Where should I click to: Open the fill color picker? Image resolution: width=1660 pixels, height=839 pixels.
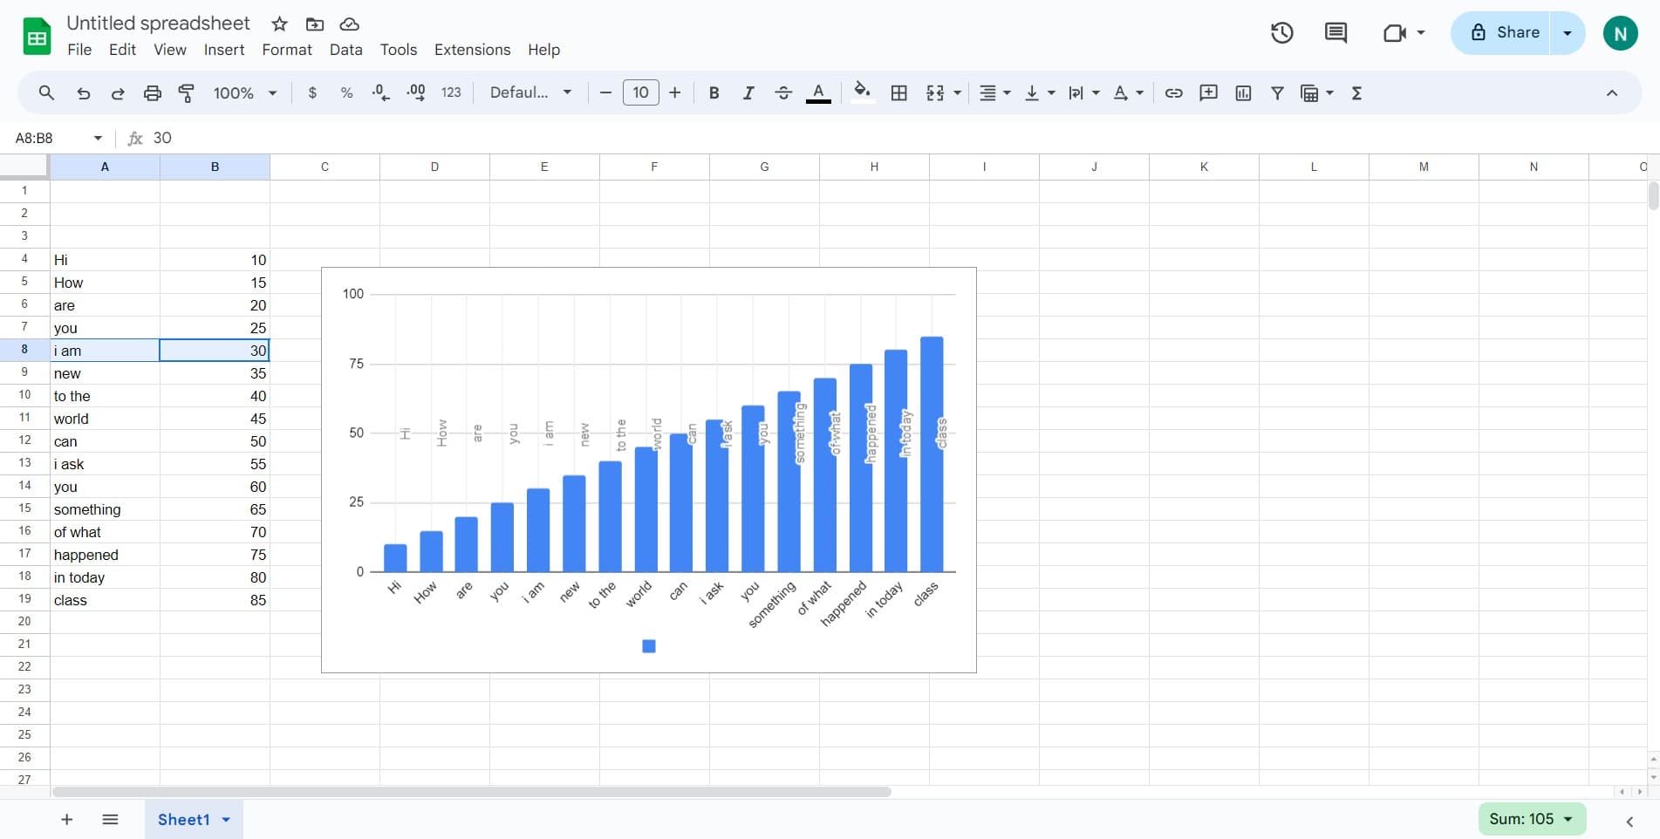(x=862, y=92)
